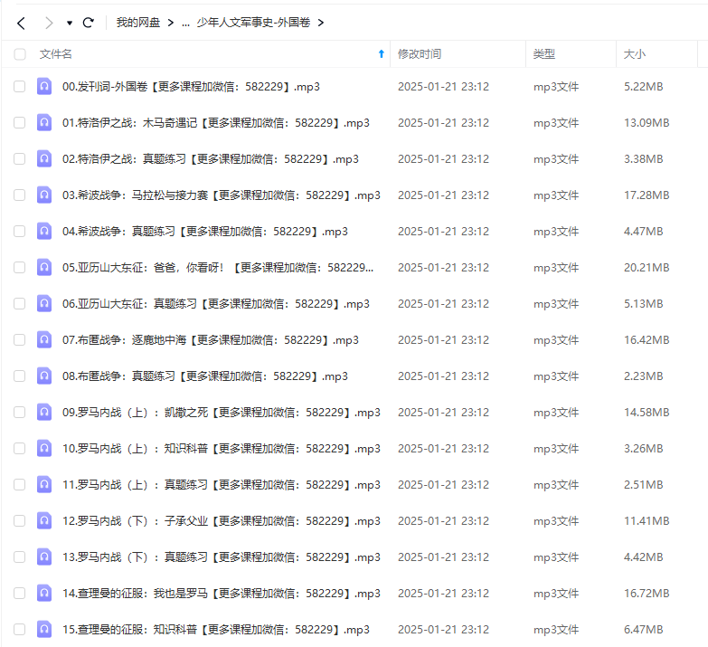
Task: Select file name 09.罗马内战（上）：凯撒之死
Action: (222, 412)
